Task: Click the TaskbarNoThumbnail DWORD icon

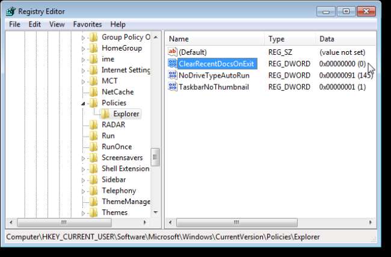Action: click(x=173, y=87)
